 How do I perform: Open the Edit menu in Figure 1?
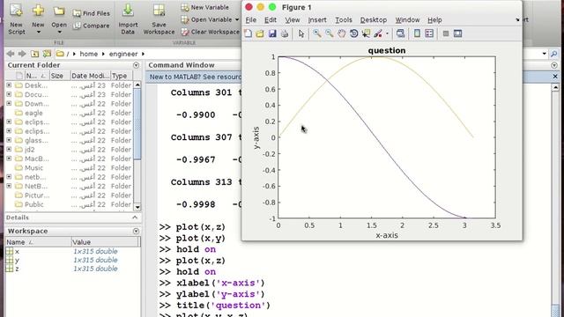point(271,20)
